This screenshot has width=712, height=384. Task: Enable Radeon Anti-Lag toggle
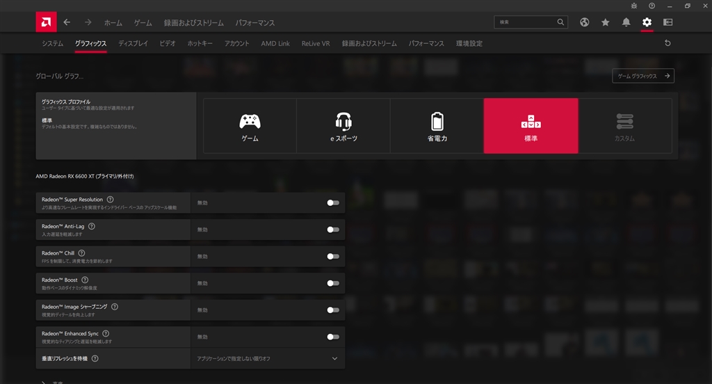pos(333,230)
